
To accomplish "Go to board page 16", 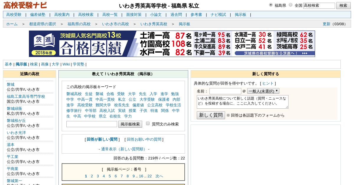I will 141,176.
